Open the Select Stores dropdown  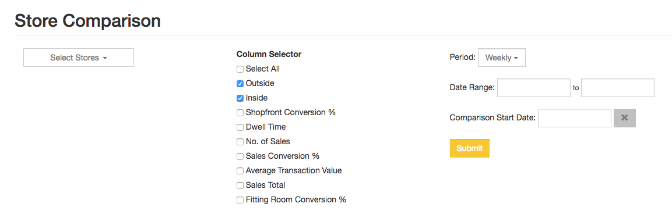coord(79,58)
